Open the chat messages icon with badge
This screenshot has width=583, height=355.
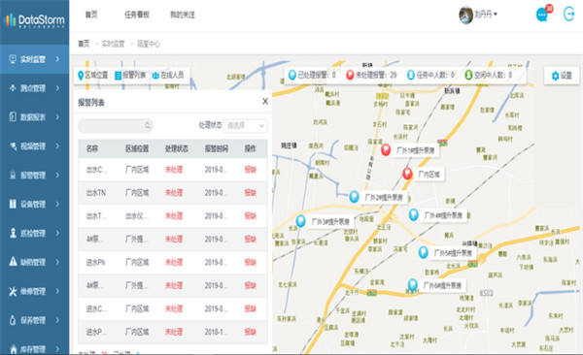[542, 15]
